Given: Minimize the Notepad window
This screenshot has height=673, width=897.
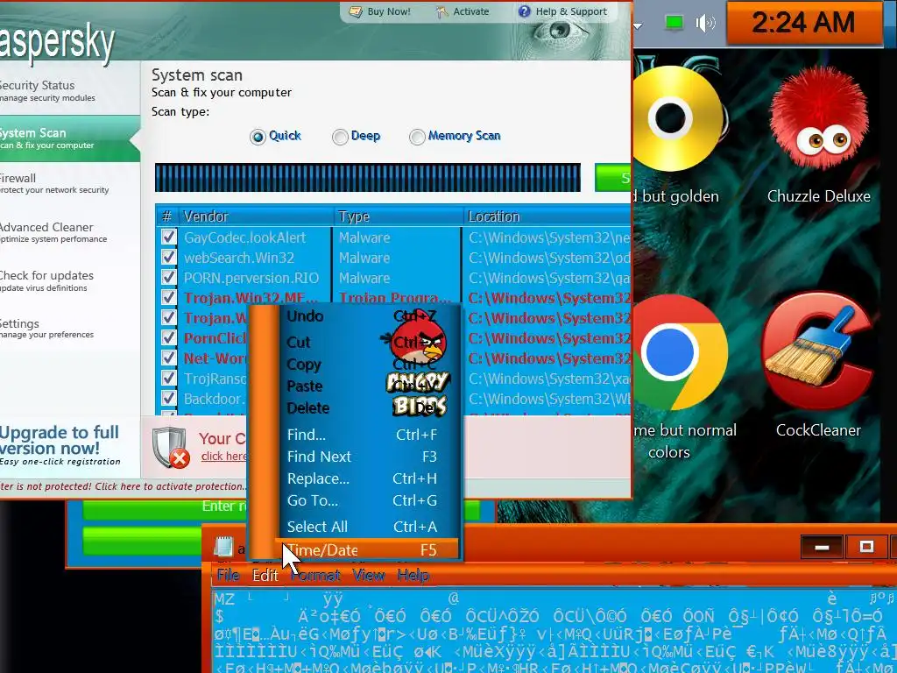Looking at the screenshot, I should click(822, 548).
